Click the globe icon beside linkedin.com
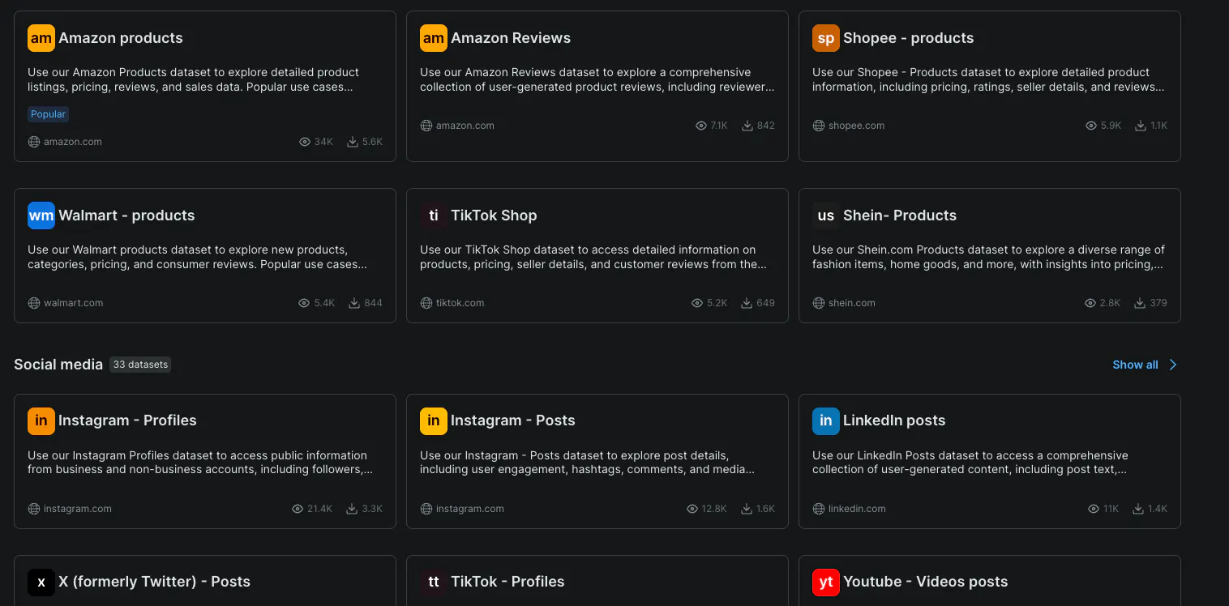 pyautogui.click(x=819, y=509)
